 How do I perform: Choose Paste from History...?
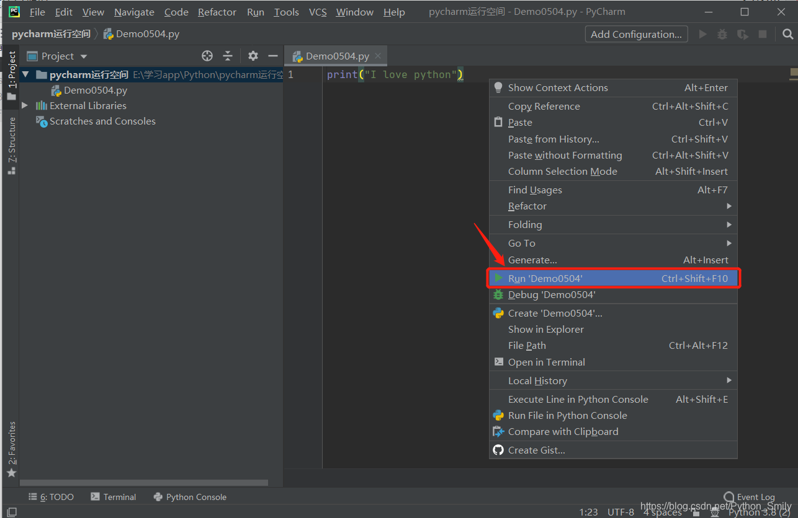click(x=613, y=139)
